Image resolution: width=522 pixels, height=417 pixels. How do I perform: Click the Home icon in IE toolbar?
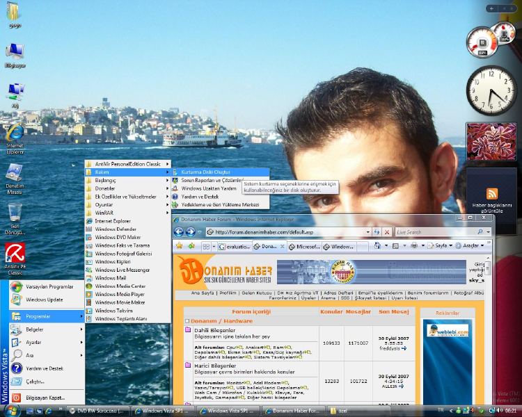pos(377,246)
